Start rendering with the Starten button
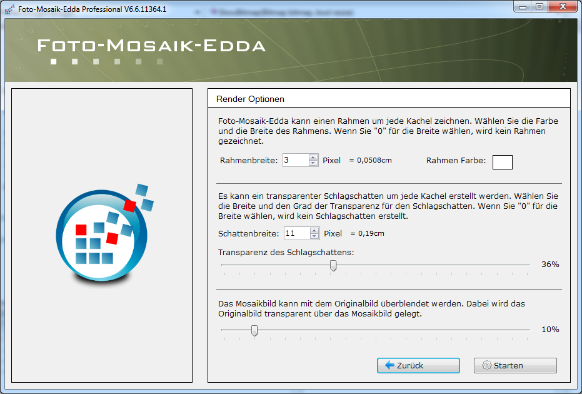Viewport: 582px width, 394px height. click(515, 365)
